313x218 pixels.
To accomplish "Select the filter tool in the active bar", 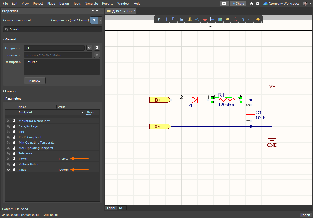I will pyautogui.click(x=159, y=19).
